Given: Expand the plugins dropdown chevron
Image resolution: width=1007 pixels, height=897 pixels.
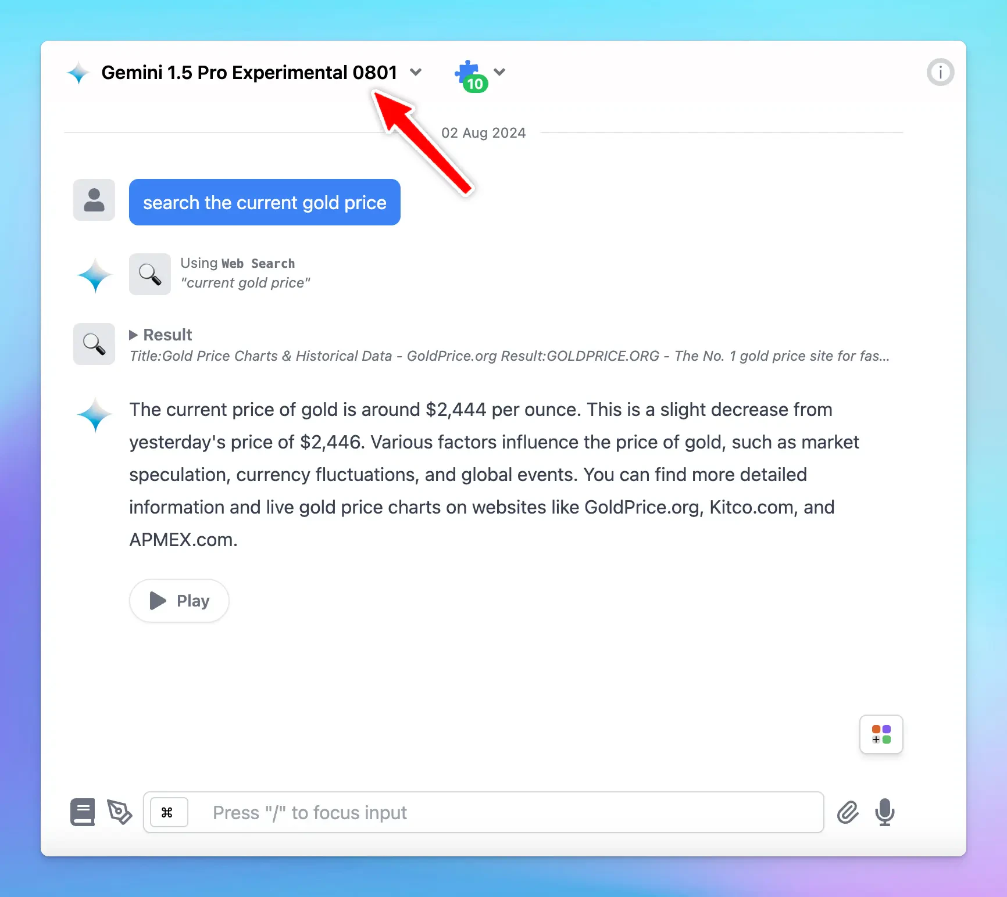Looking at the screenshot, I should (x=499, y=72).
